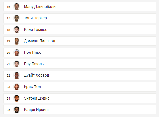Open the Крис Пол name link

click(x=32, y=87)
